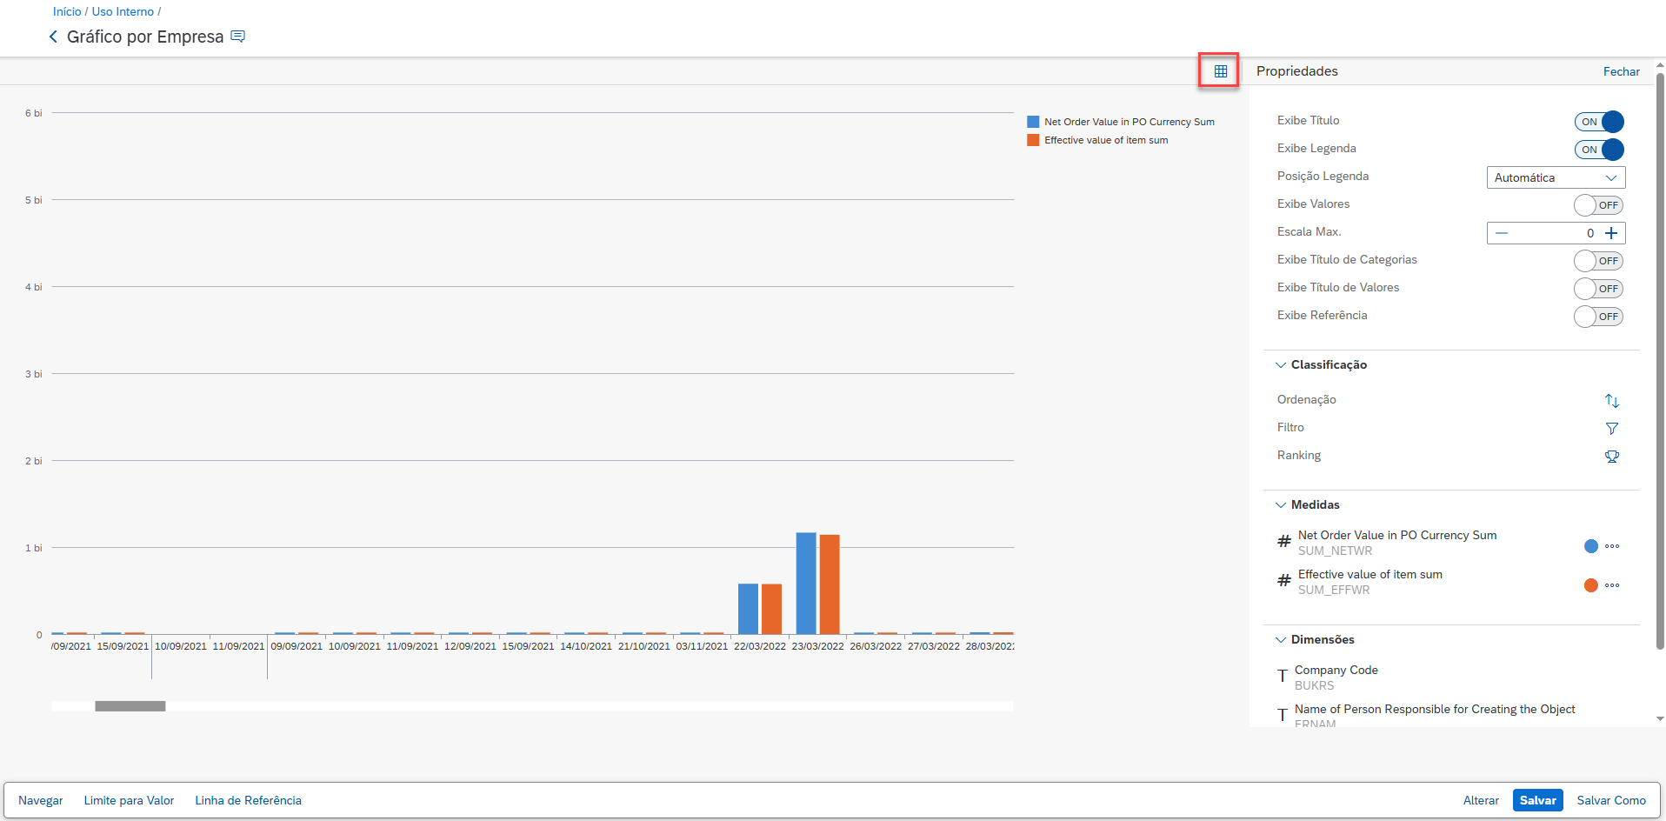
Task: Toggle Exibe Referência on
Action: click(1598, 317)
